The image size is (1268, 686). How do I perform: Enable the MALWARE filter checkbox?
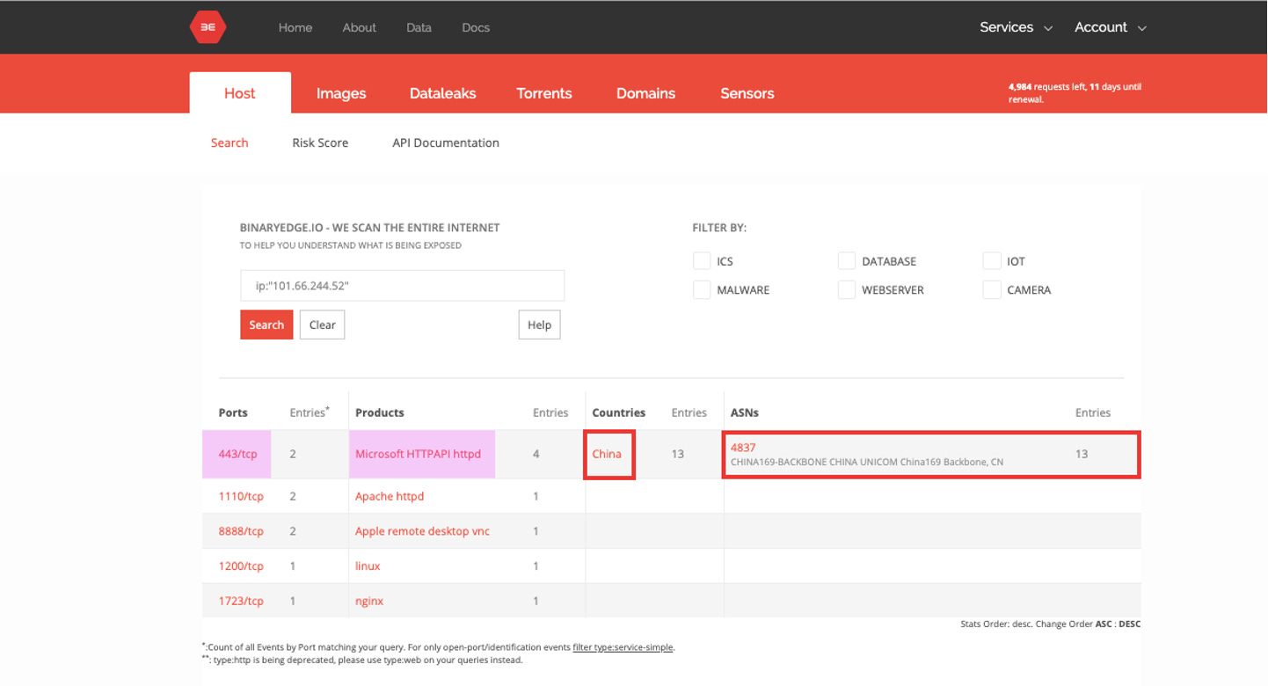[702, 289]
